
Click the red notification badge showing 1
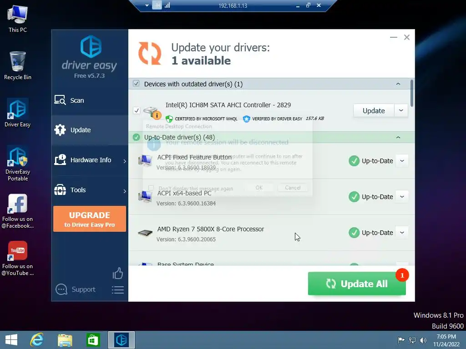(x=402, y=275)
